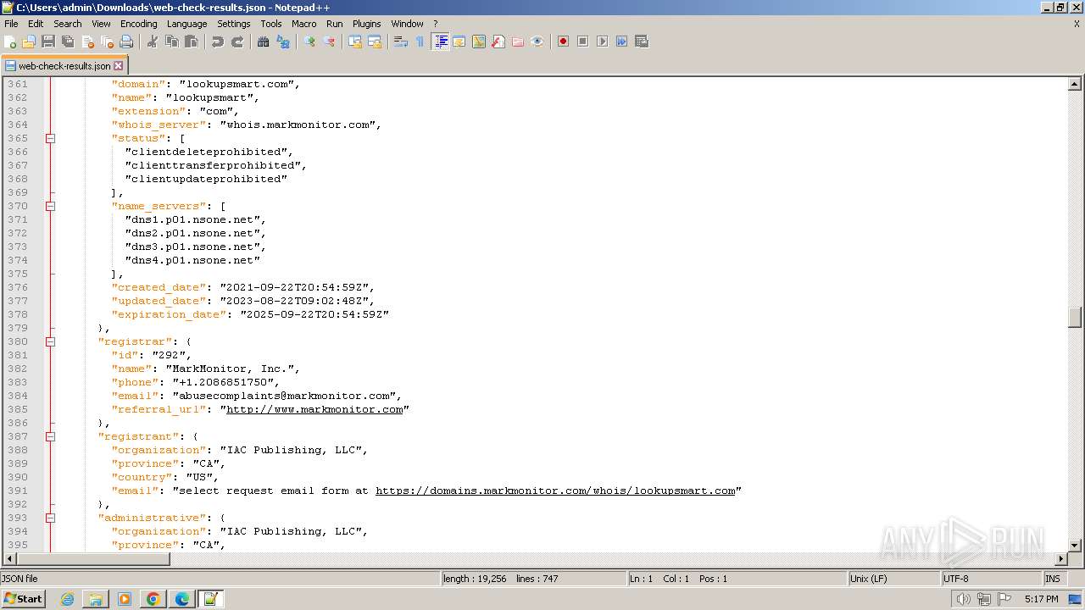1085x610 pixels.
Task: Open the Encoding menu
Action: pos(138,24)
